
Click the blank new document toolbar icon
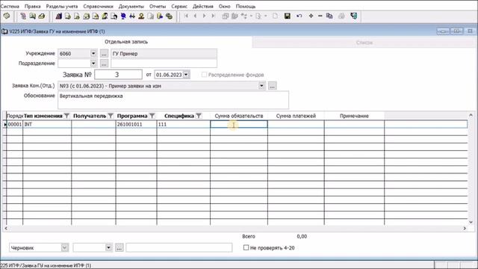tap(275, 16)
